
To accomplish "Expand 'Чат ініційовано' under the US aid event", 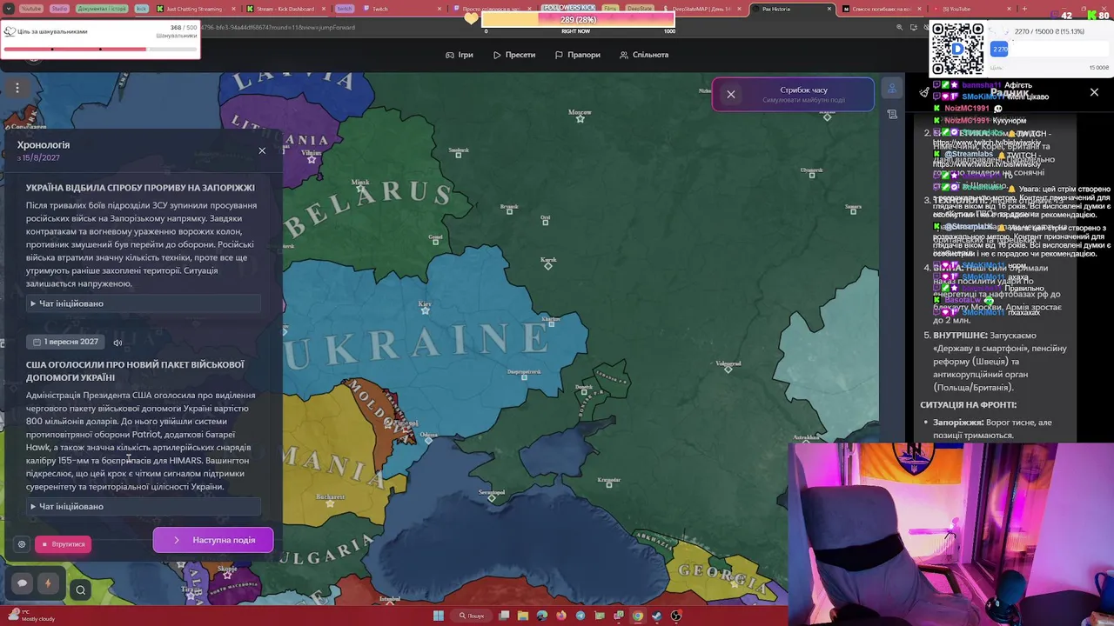I will [144, 506].
